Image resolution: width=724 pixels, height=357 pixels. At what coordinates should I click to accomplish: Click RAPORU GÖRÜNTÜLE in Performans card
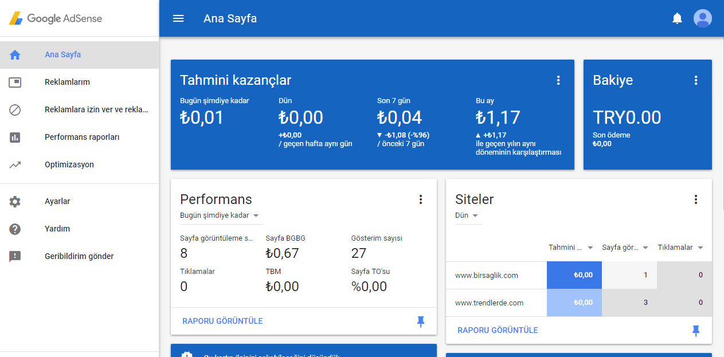pos(222,321)
